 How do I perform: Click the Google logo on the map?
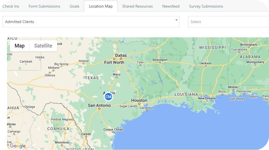[18, 146]
